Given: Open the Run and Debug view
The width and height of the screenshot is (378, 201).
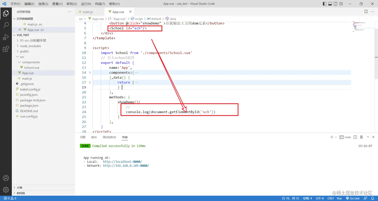Looking at the screenshot, I should pyautogui.click(x=6, y=37).
